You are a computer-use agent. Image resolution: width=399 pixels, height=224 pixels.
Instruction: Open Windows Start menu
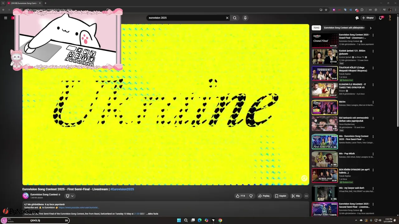[x=179, y=220]
